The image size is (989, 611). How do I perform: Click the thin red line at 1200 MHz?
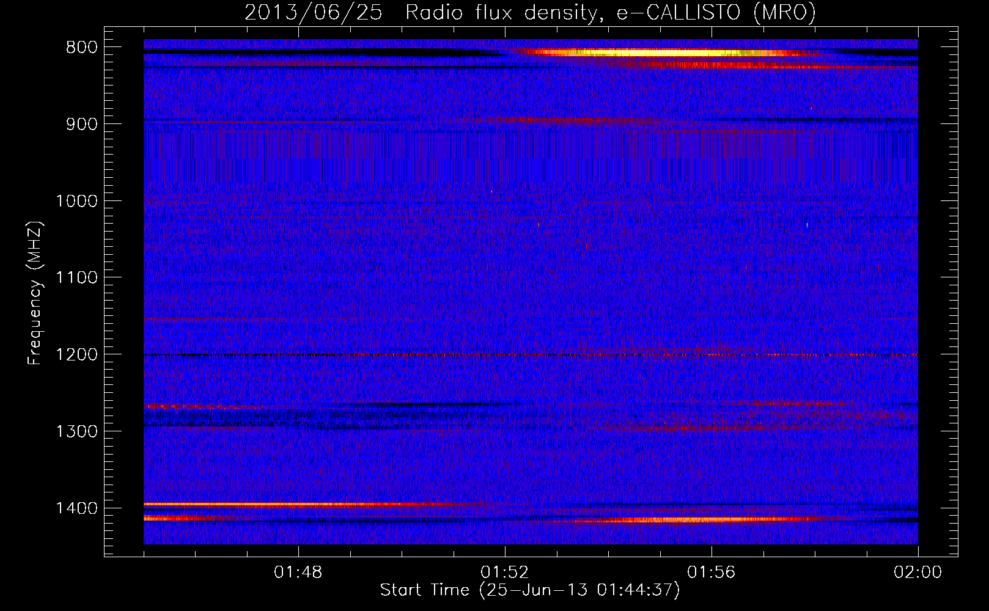coord(531,355)
